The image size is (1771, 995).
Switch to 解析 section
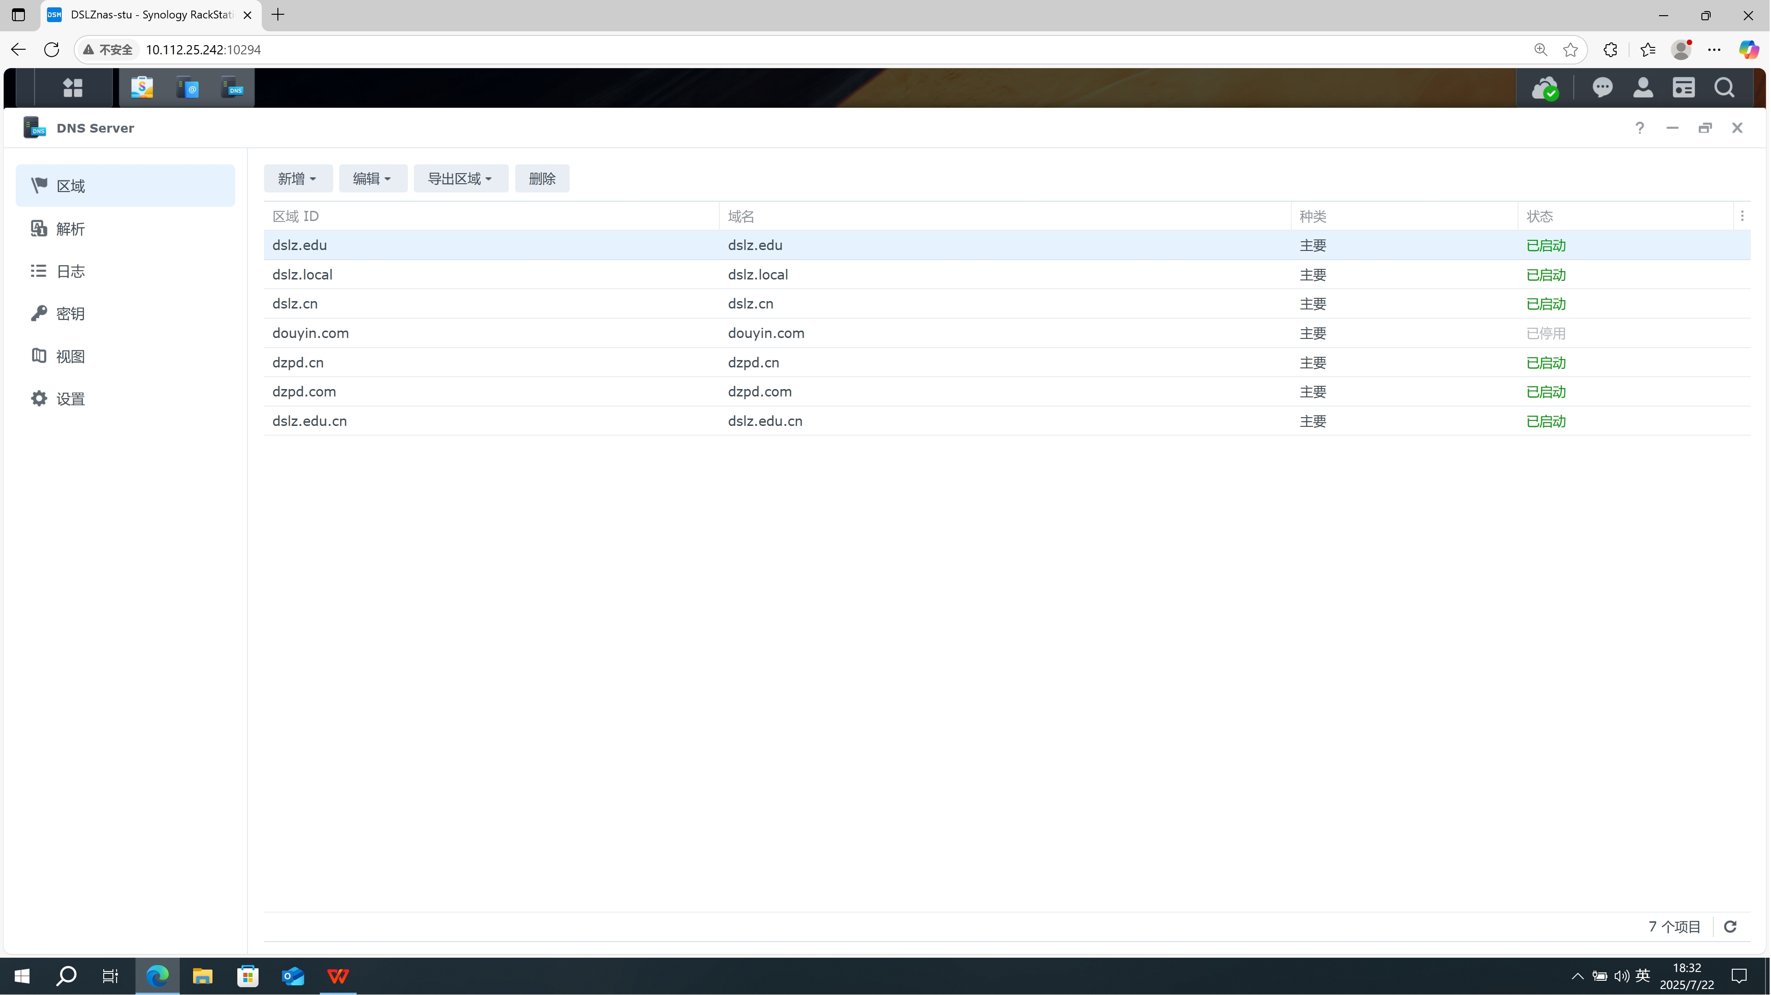(125, 229)
